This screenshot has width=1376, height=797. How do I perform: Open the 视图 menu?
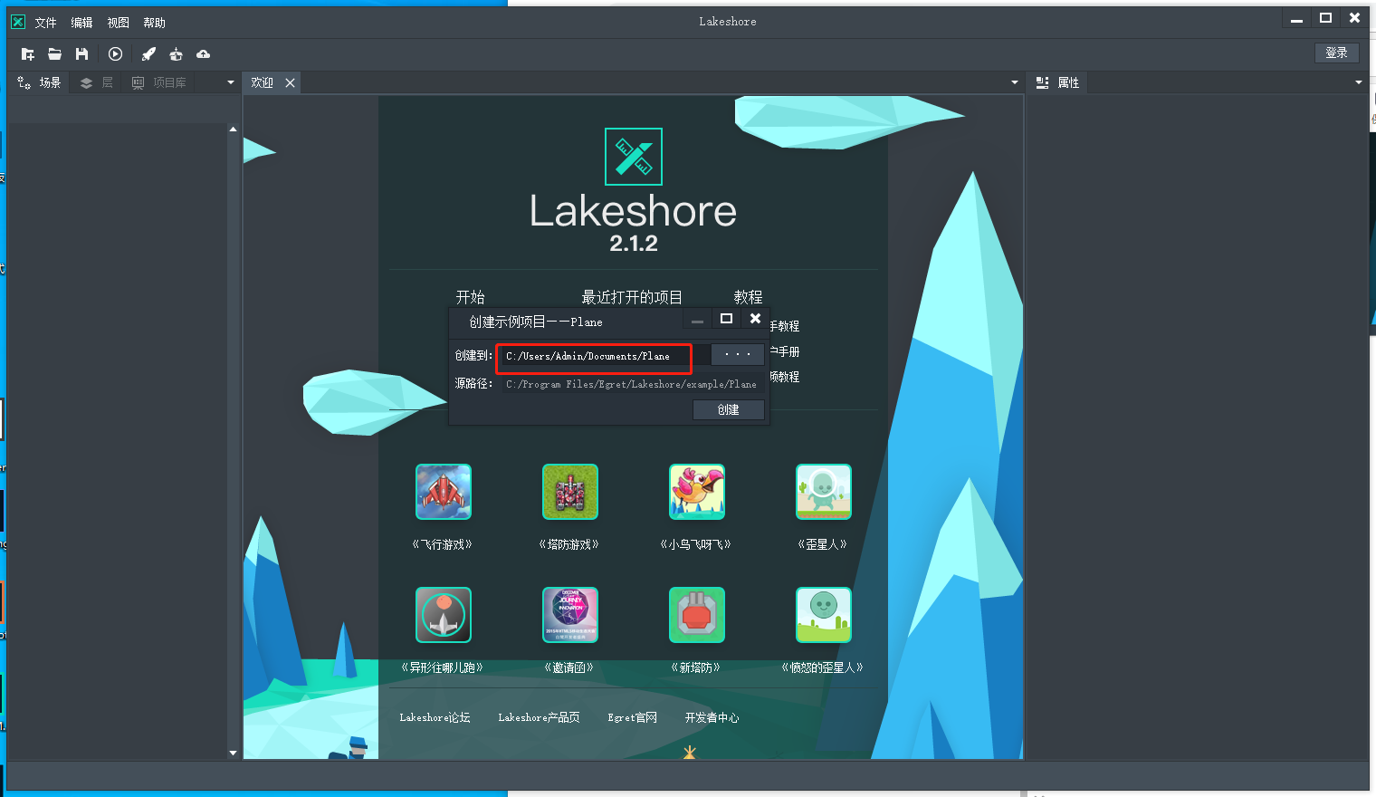(x=119, y=23)
